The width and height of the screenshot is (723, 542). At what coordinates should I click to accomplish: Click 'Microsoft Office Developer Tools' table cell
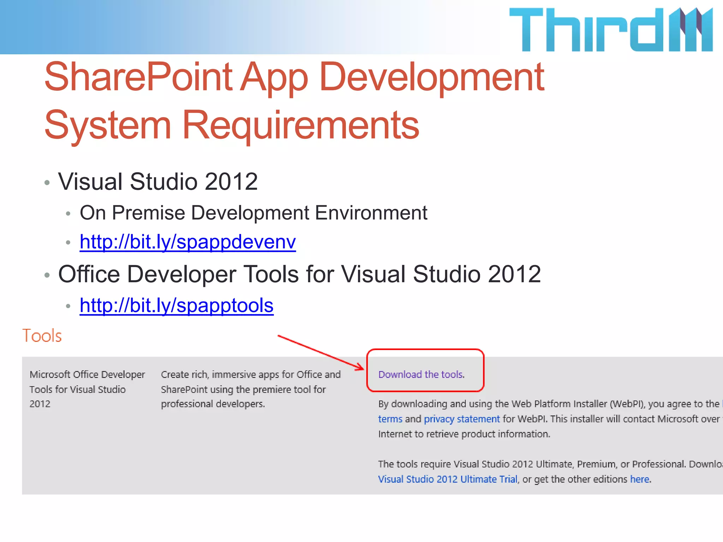tap(87, 389)
